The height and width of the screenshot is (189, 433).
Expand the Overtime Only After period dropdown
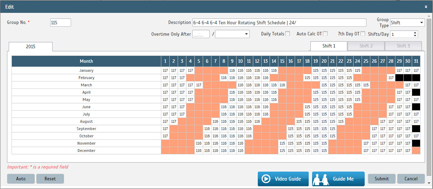(232, 34)
